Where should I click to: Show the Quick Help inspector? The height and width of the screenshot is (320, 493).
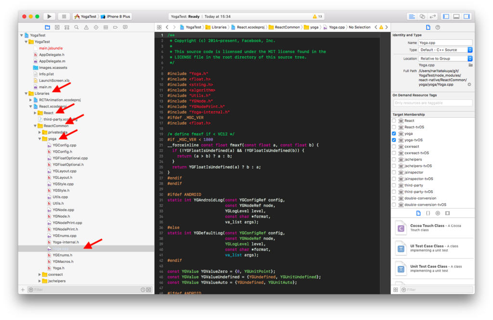[x=438, y=27]
